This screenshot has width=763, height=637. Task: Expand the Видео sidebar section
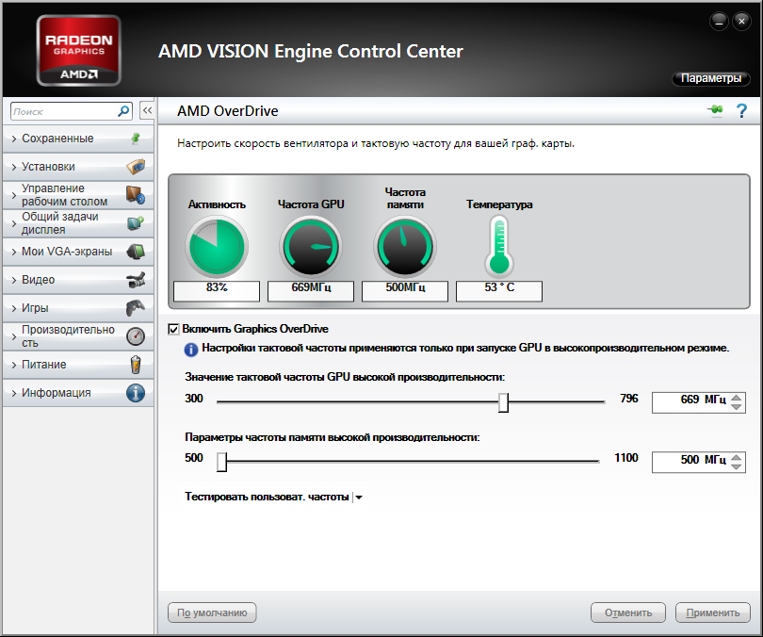(13, 280)
